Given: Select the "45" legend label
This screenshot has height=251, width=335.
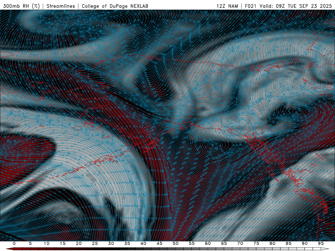Looking at the screenshot, I should pyautogui.click(x=160, y=243).
